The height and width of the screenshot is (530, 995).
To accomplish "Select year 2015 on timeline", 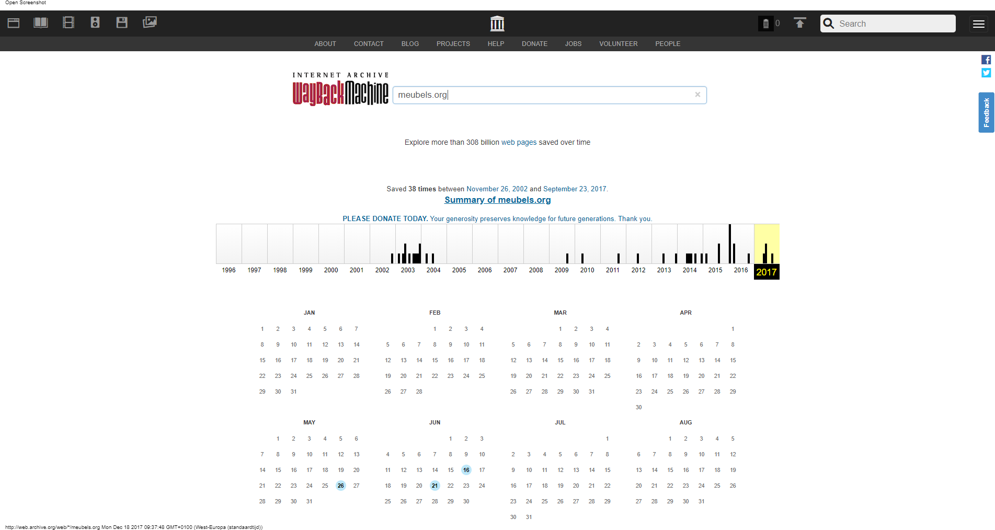I will [x=715, y=270].
